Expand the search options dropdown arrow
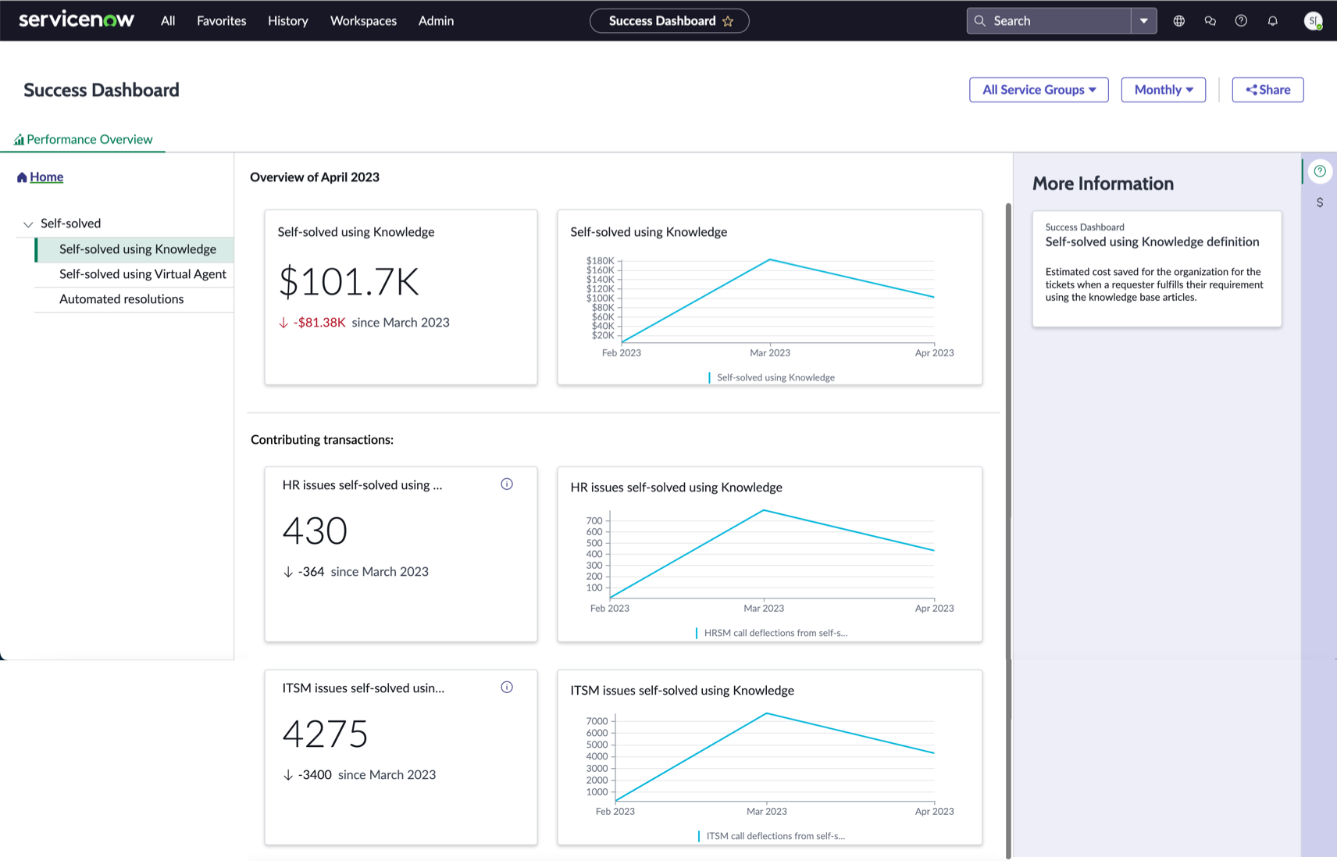The height and width of the screenshot is (861, 1337). point(1144,21)
